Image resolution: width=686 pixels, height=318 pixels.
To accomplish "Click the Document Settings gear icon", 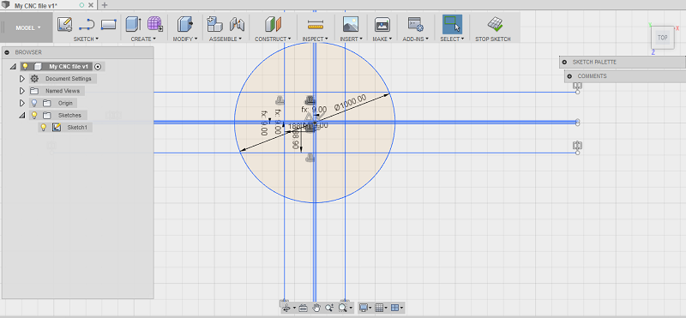I will coord(34,79).
